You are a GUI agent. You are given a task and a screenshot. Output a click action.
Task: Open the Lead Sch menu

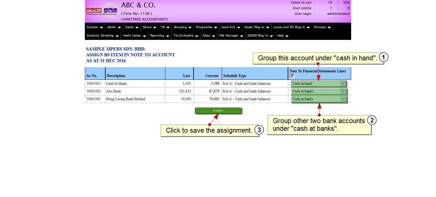tap(230, 27)
